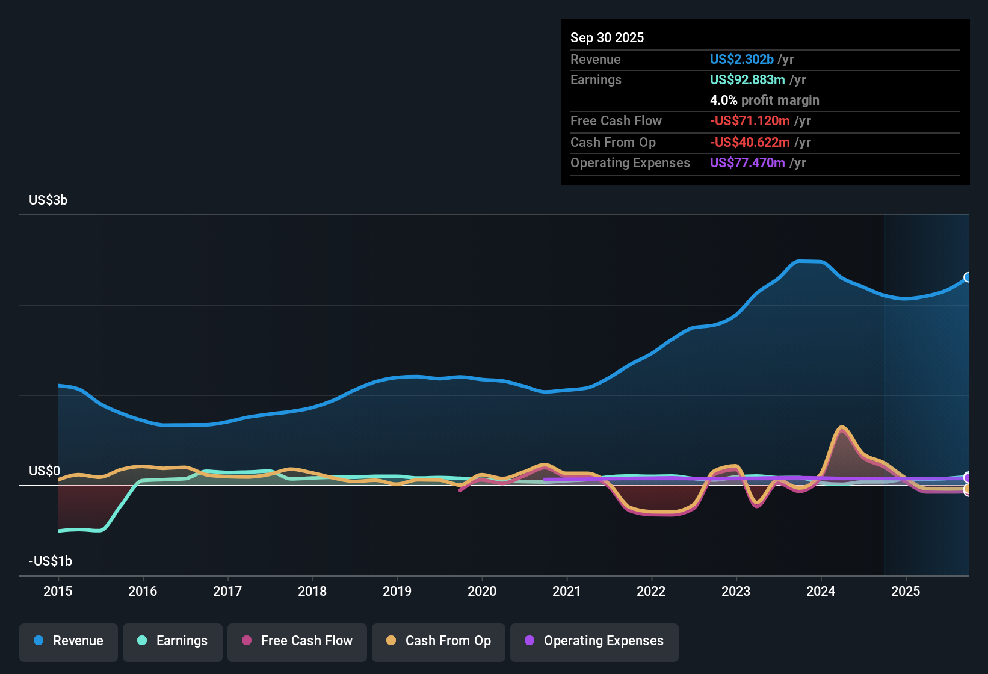
Task: Select the 2015 label on the x-axis
Action: tap(58, 592)
